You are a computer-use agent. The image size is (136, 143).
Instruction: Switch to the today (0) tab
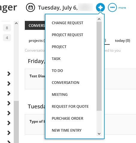(x=123, y=41)
